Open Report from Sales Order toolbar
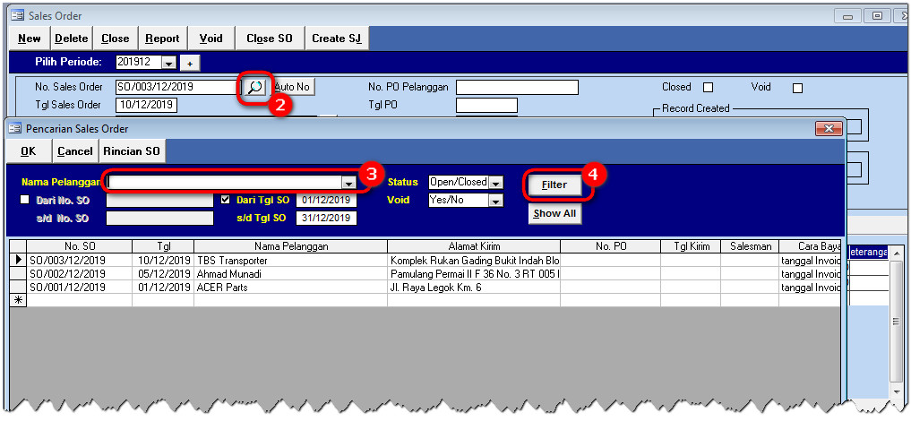 click(162, 39)
